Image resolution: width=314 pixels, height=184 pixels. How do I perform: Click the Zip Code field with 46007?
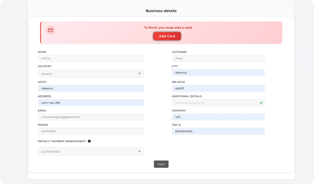click(218, 88)
